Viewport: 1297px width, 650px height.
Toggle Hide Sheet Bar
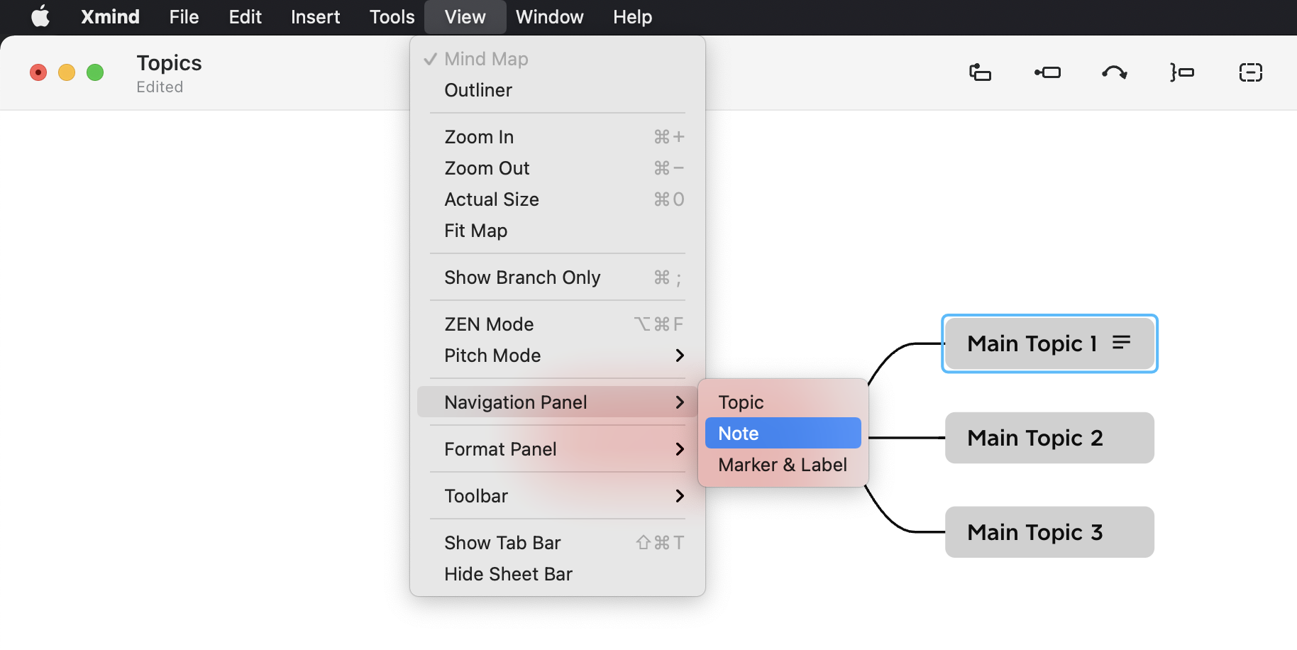pos(558,574)
